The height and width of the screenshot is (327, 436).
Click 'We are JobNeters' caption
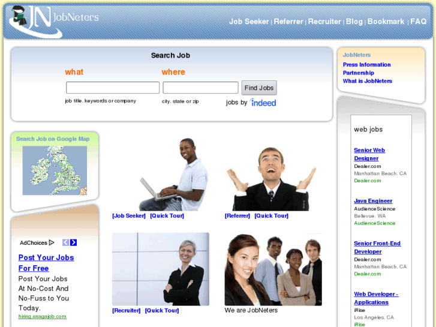click(251, 310)
